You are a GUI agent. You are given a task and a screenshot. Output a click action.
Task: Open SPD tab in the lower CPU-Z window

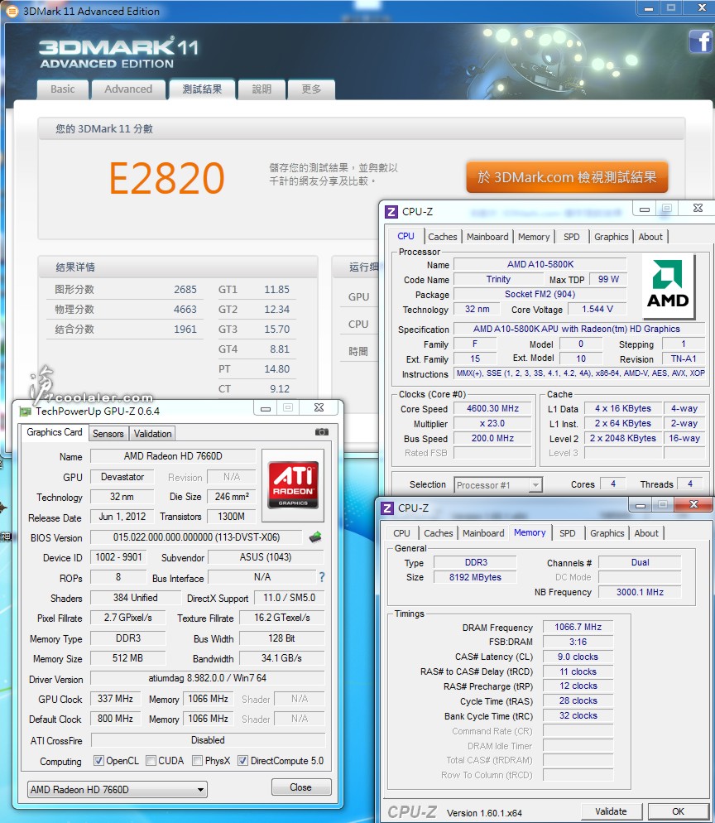(567, 532)
